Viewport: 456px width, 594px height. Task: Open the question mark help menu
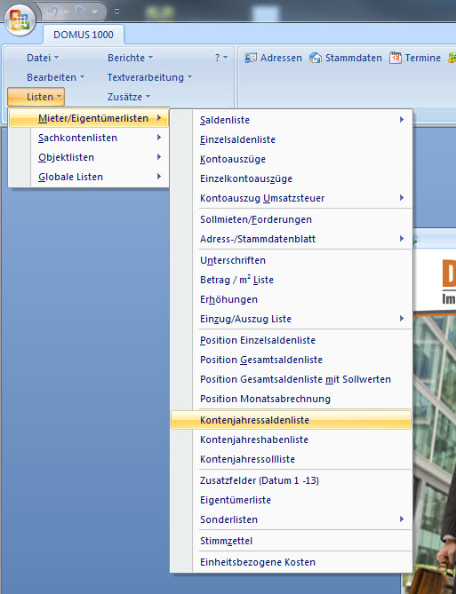coord(221,58)
